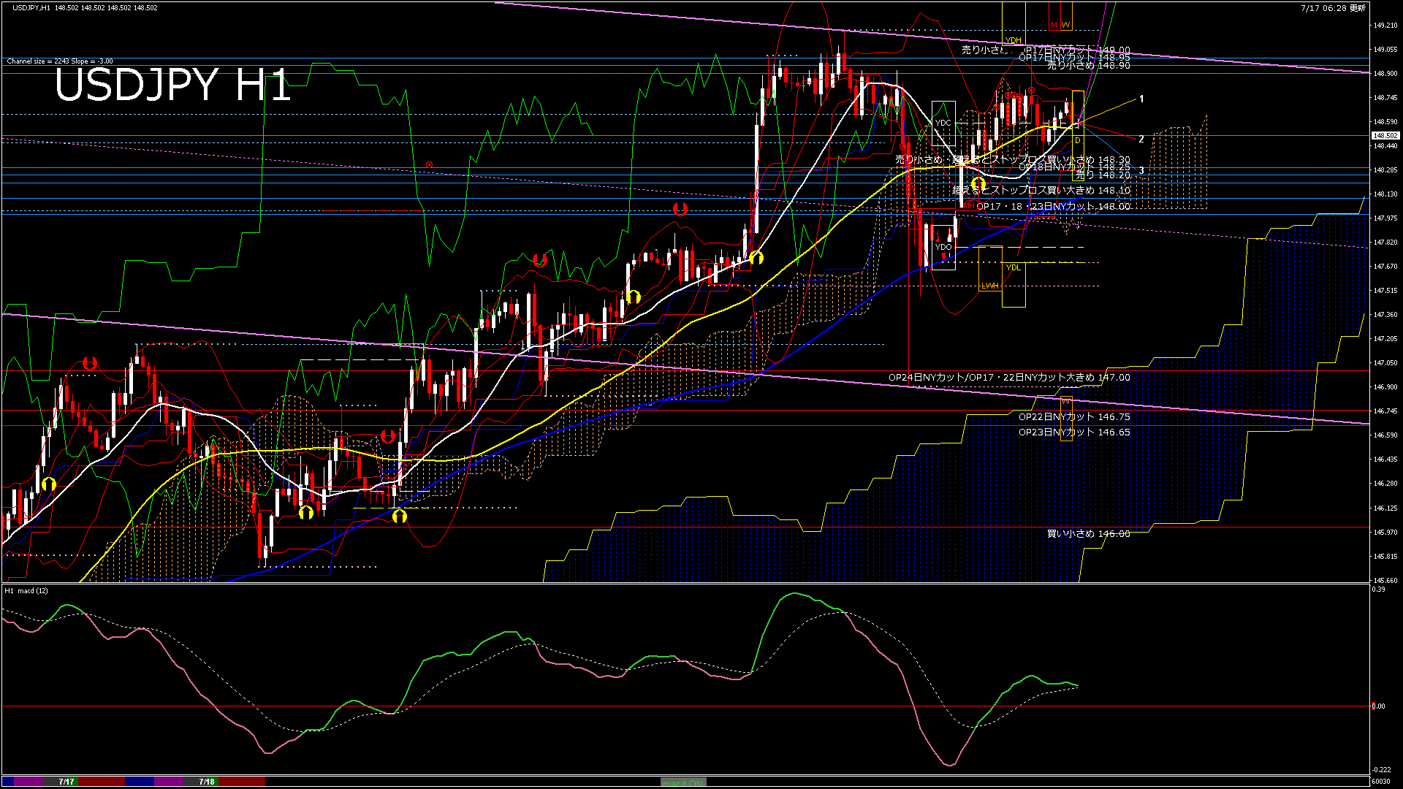Screen dimensions: 1403x789
Task: Click the 148.900 price axis value
Action: (1385, 74)
